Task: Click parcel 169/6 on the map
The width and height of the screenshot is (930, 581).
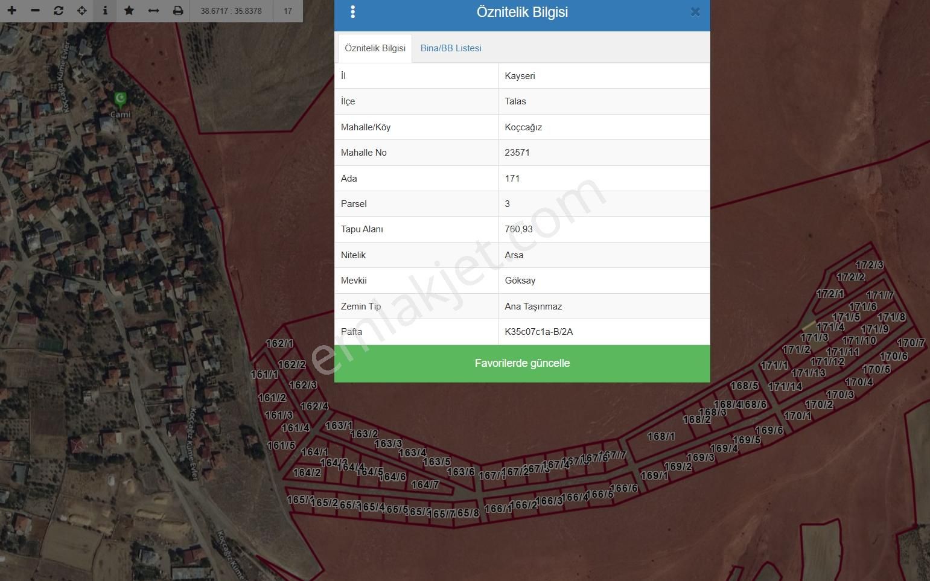Action: pos(769,430)
